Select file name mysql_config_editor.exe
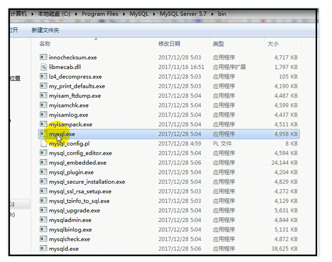This screenshot has height=262, width=332. (80, 153)
